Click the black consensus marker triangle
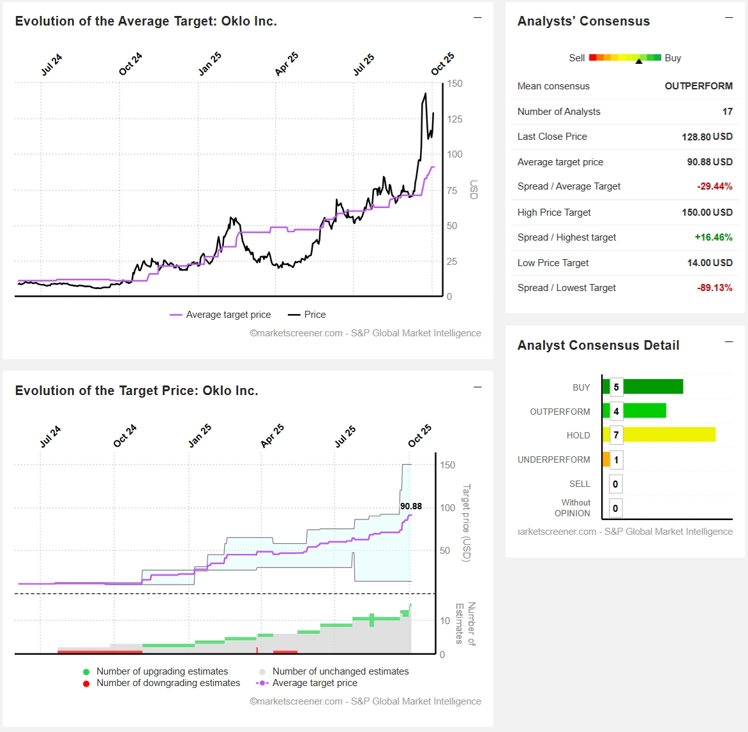This screenshot has width=748, height=732. (x=639, y=61)
